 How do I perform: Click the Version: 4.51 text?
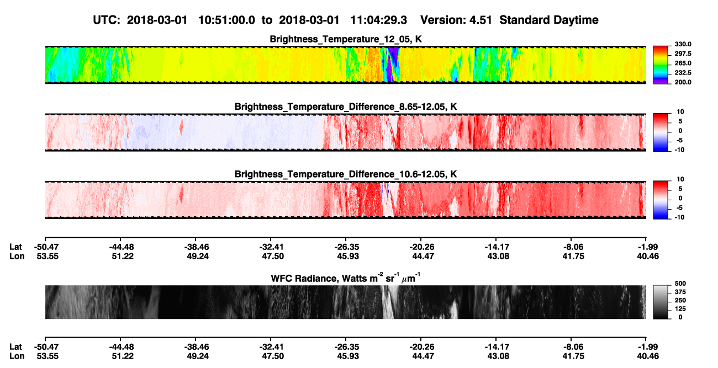tap(456, 20)
